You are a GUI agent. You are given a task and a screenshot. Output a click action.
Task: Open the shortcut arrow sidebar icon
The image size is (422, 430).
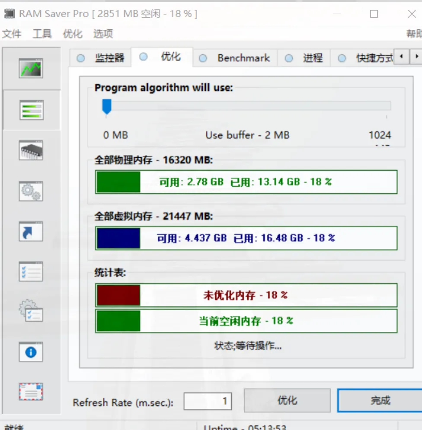(31, 231)
